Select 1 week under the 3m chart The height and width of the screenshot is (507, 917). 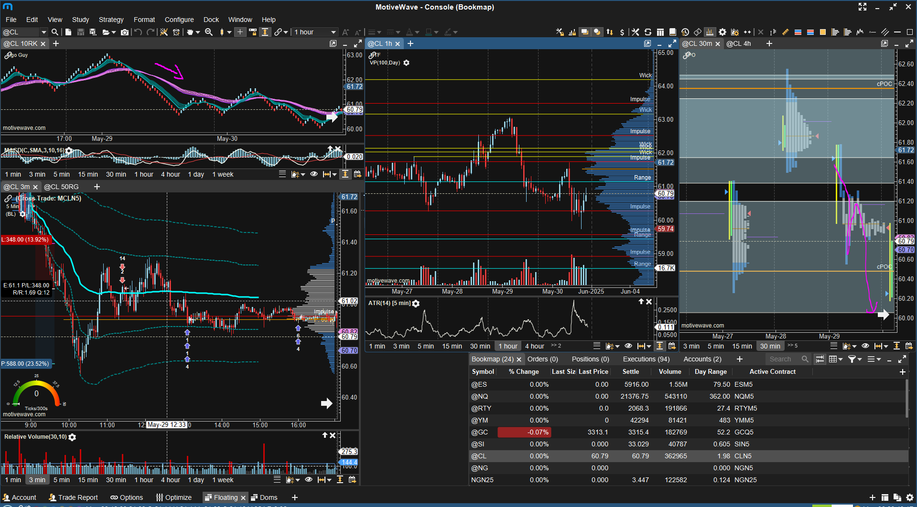click(223, 480)
